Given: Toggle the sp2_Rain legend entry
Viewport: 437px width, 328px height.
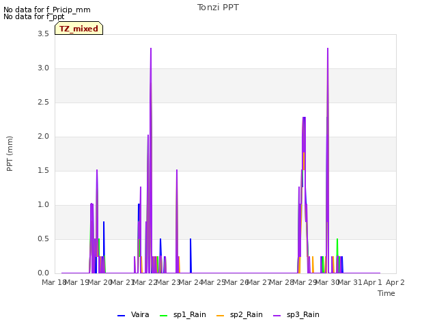Looking at the screenshot, I should tap(240, 315).
